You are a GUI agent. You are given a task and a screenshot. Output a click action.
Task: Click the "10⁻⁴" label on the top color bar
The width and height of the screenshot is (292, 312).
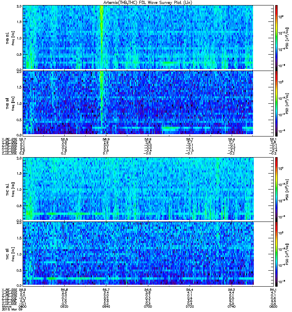click(x=281, y=50)
